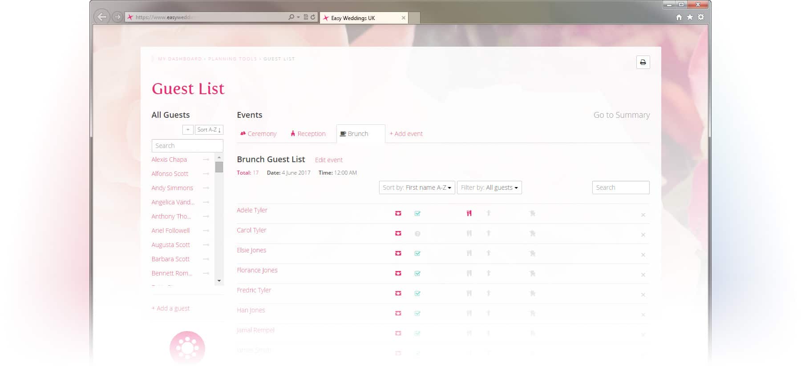Remove Elsie Jones from Brunch list
Viewport: 801px width, 367px height.
pos(643,255)
